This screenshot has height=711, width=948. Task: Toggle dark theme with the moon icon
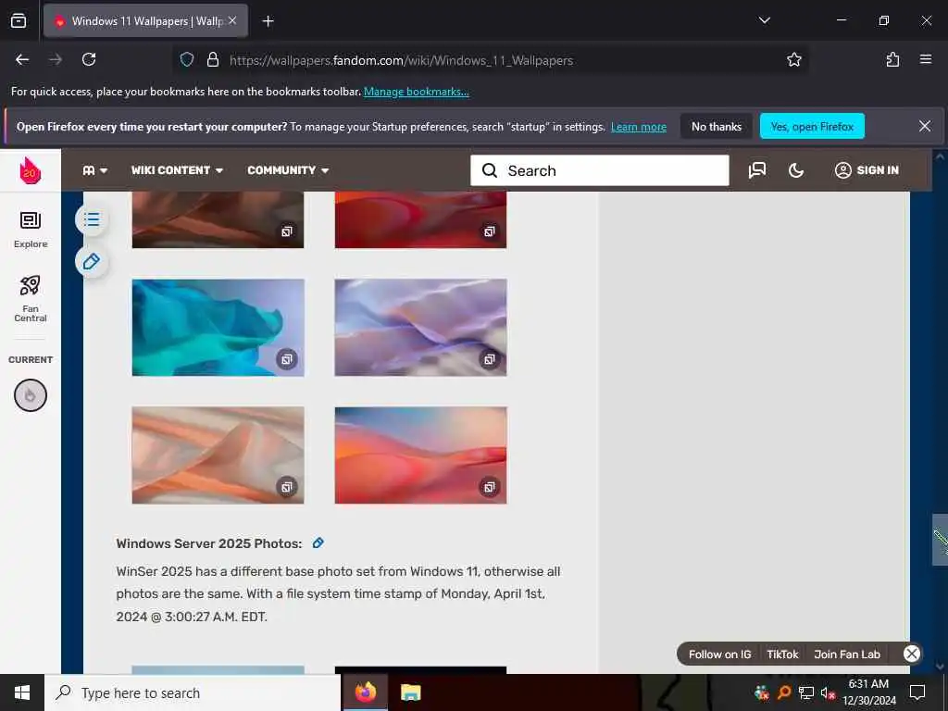coord(795,170)
